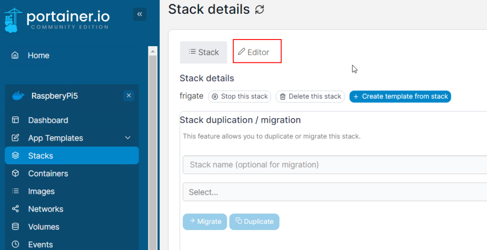Create template from stack
Image resolution: width=487 pixels, height=250 pixels.
pos(400,97)
